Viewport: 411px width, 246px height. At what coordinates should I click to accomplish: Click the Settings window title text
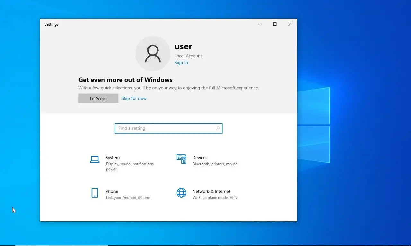(x=51, y=24)
